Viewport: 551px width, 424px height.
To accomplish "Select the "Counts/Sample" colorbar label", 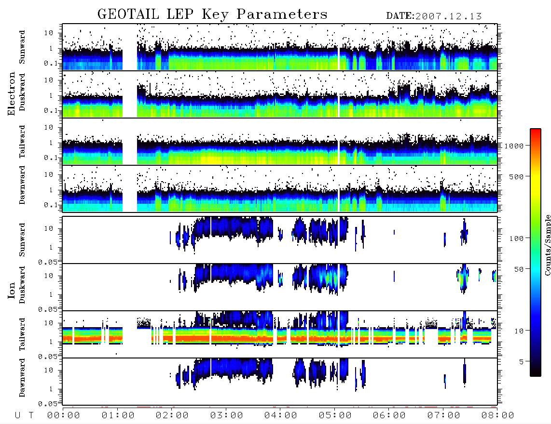I will 547,245.
